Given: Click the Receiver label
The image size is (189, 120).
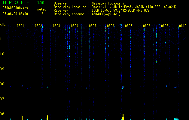Looking at the screenshot, I should [61, 10].
